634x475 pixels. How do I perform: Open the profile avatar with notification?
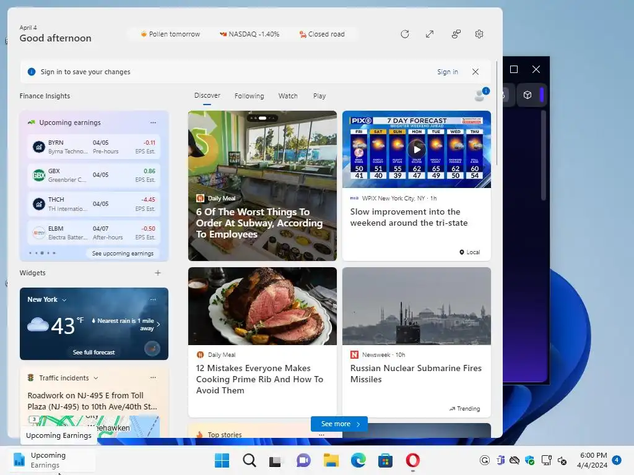click(x=481, y=95)
